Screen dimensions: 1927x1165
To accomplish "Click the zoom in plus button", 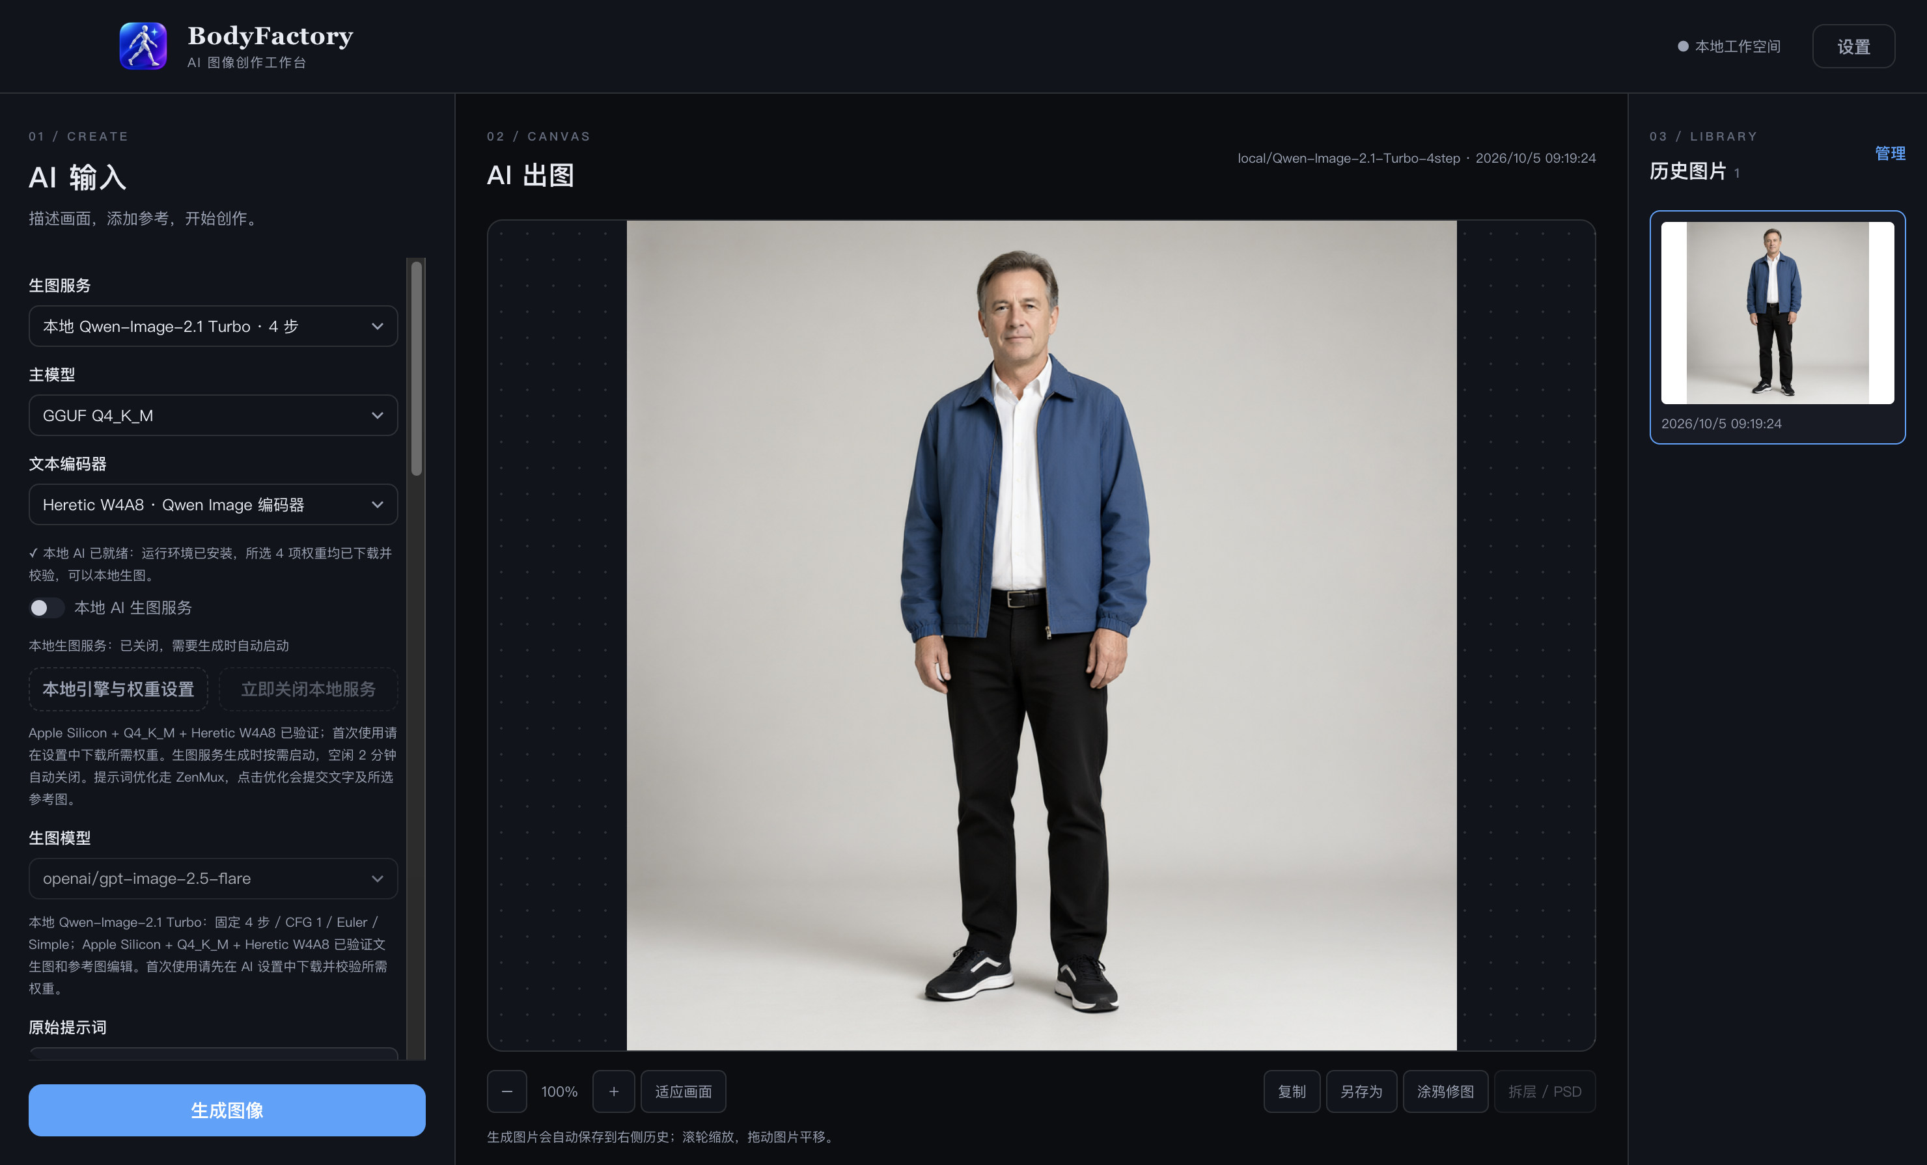I will tap(614, 1091).
